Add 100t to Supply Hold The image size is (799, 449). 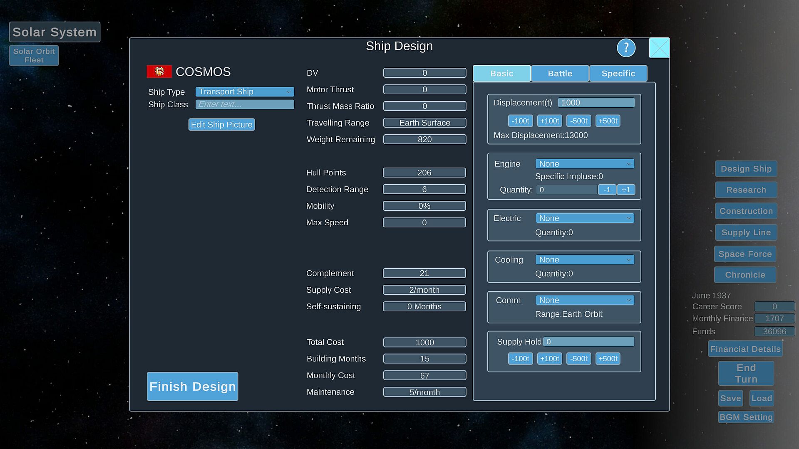coord(549,359)
